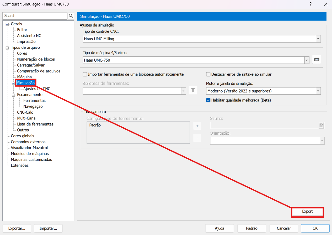Collapse the Simulação tree node
The height and width of the screenshot is (235, 332).
[x=13, y=83]
